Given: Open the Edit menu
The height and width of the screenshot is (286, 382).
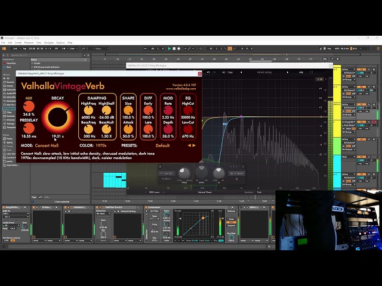Looking at the screenshot, I should click(10, 42).
